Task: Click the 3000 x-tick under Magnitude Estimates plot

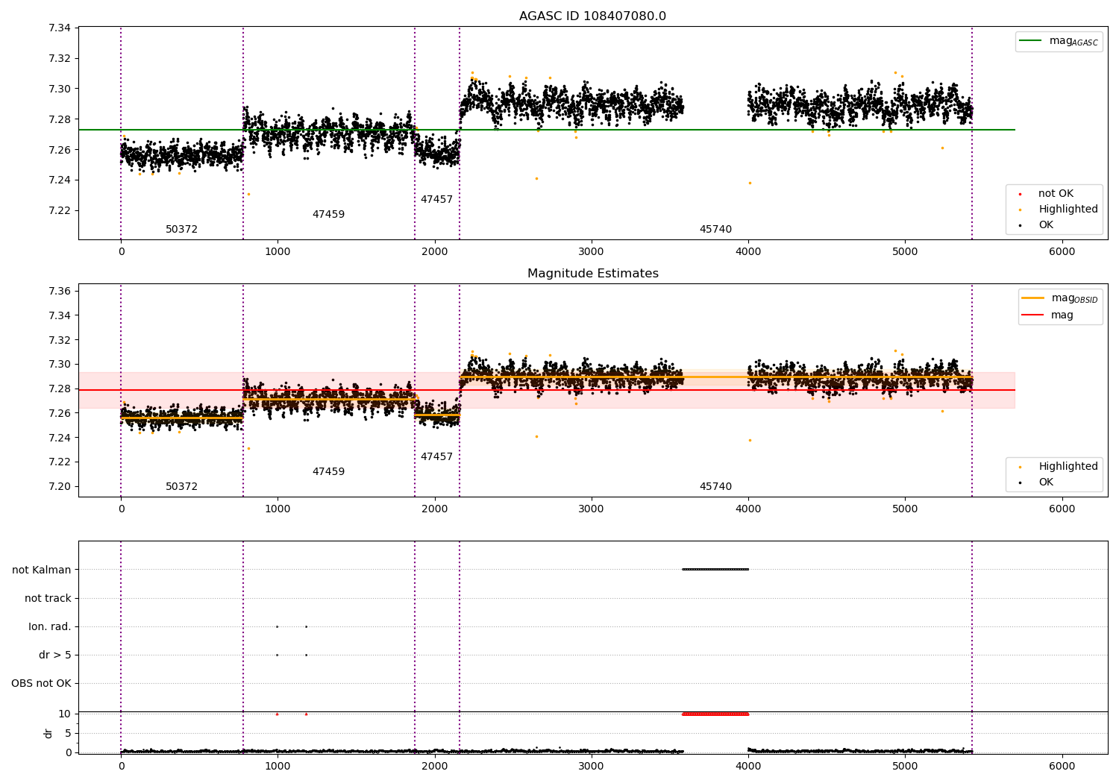Action: 592,509
